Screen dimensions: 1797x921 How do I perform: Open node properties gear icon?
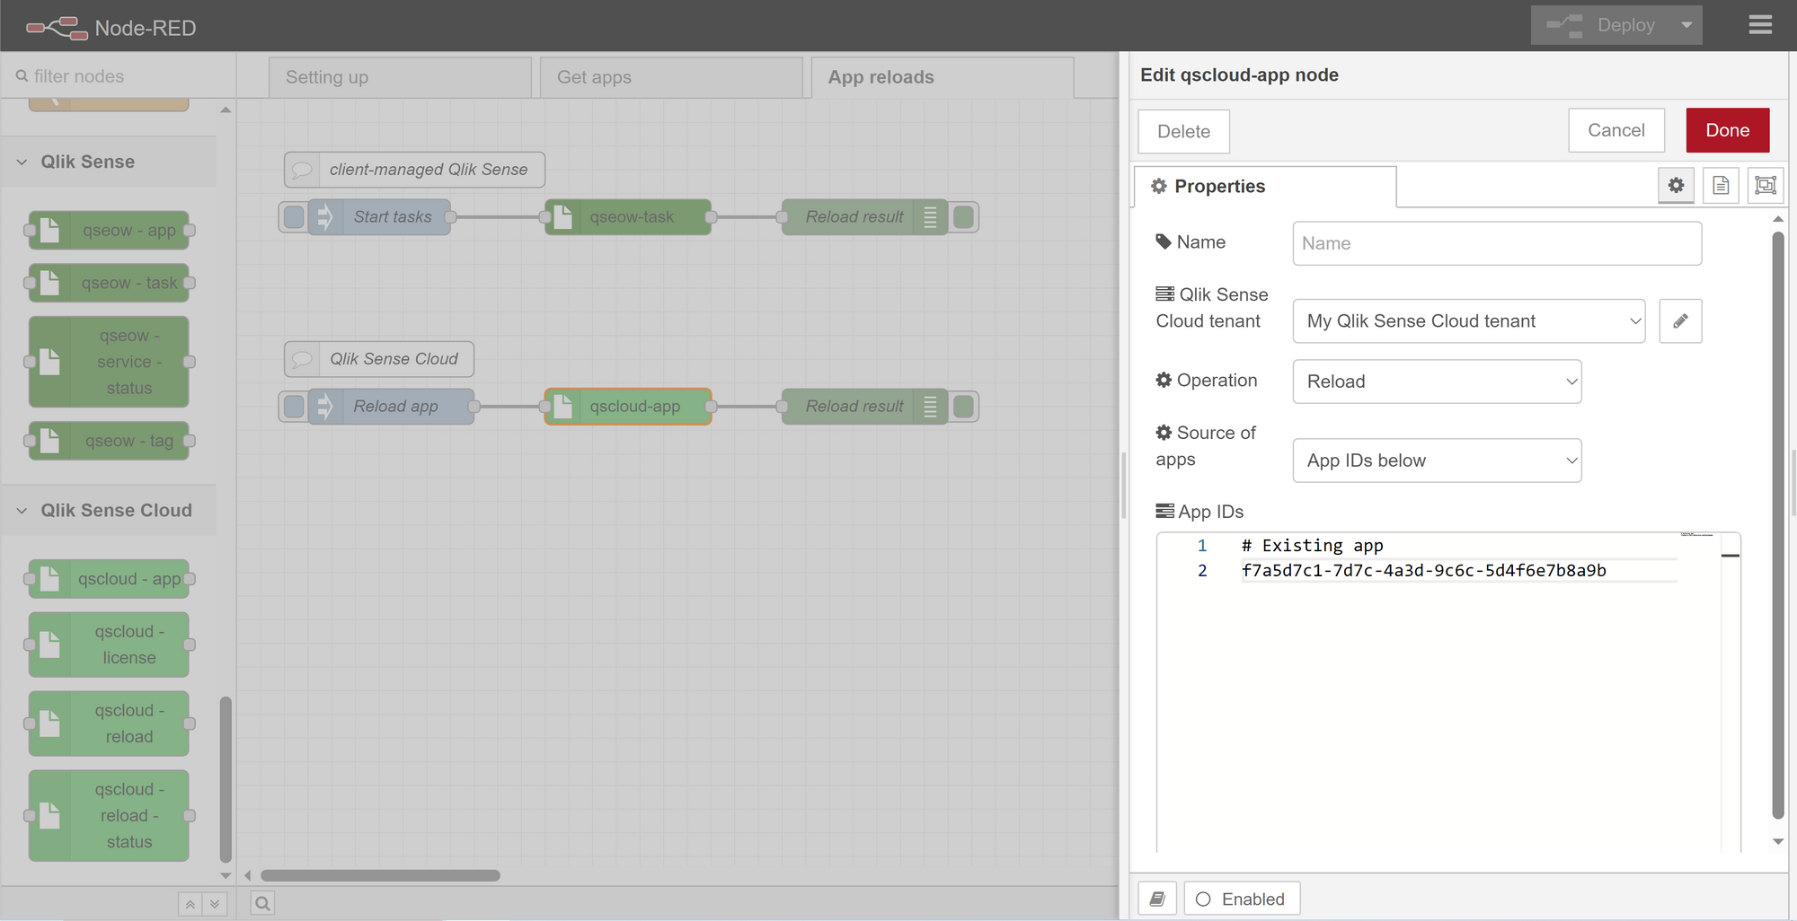[1676, 185]
